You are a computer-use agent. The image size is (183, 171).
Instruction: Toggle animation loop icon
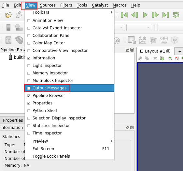176,15
